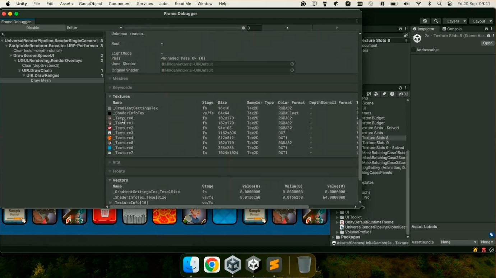Screen dimensions: 496x278
Task: Open the Layers dropdown
Action: tap(455, 21)
